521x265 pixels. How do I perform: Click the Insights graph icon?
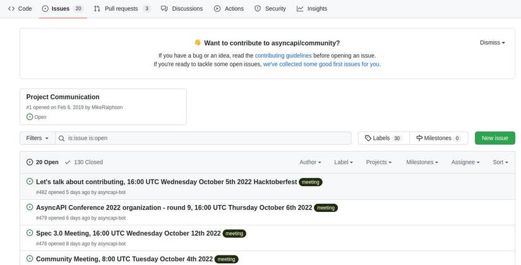(x=300, y=9)
